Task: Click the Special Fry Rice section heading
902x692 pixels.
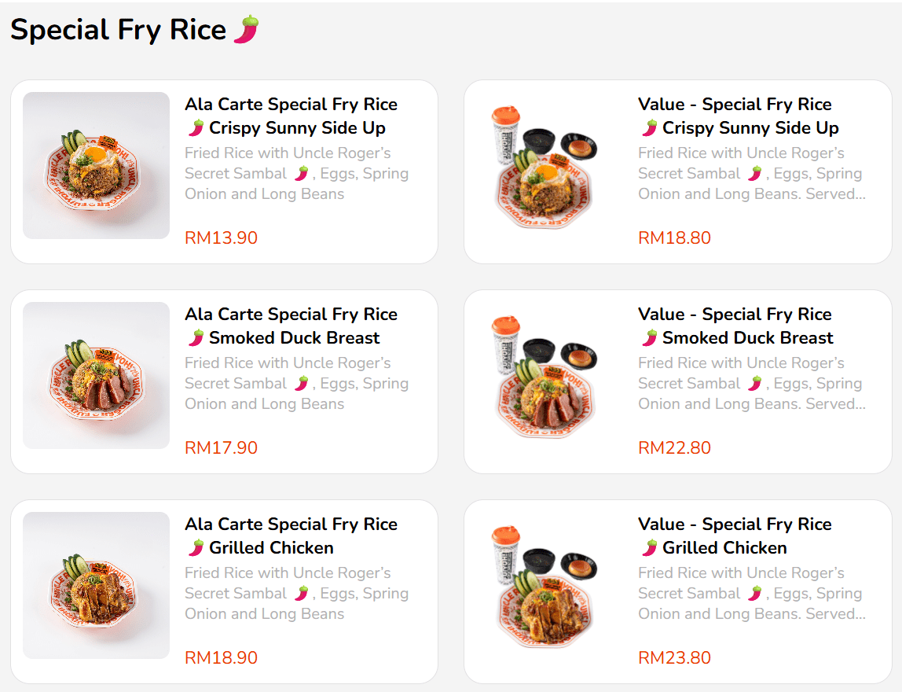Action: [x=118, y=30]
